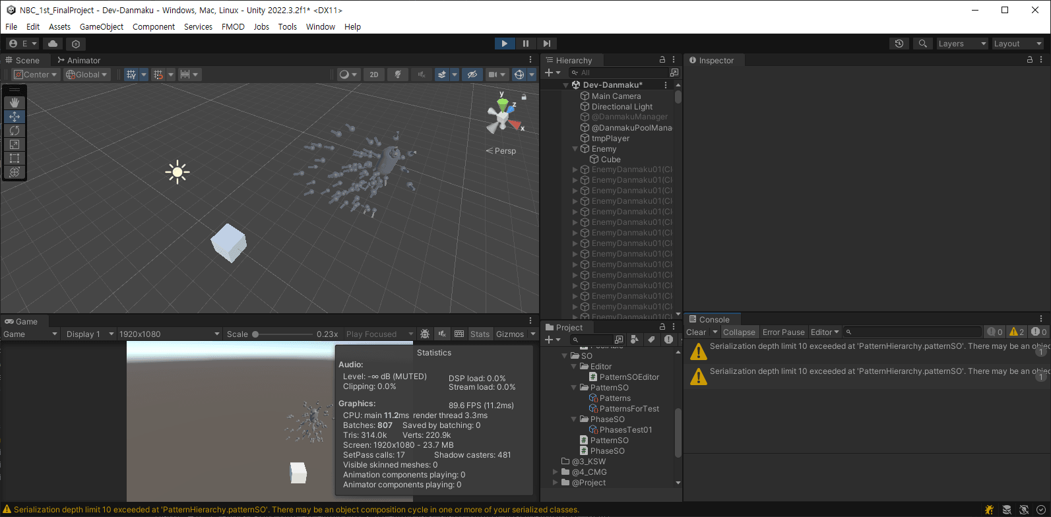Collapse the Enemy object in Hierarchy
1051x517 pixels.
(x=575, y=149)
